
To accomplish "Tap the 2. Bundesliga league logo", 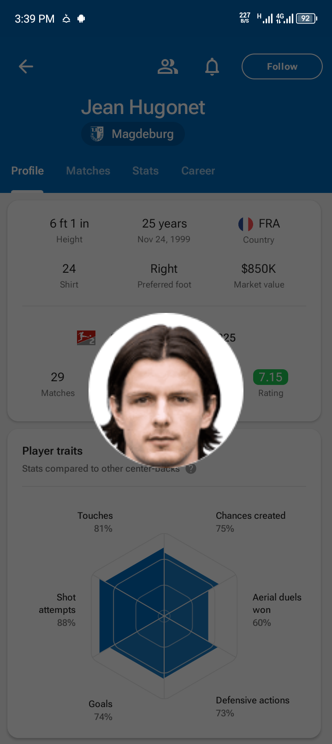I will 86,337.
